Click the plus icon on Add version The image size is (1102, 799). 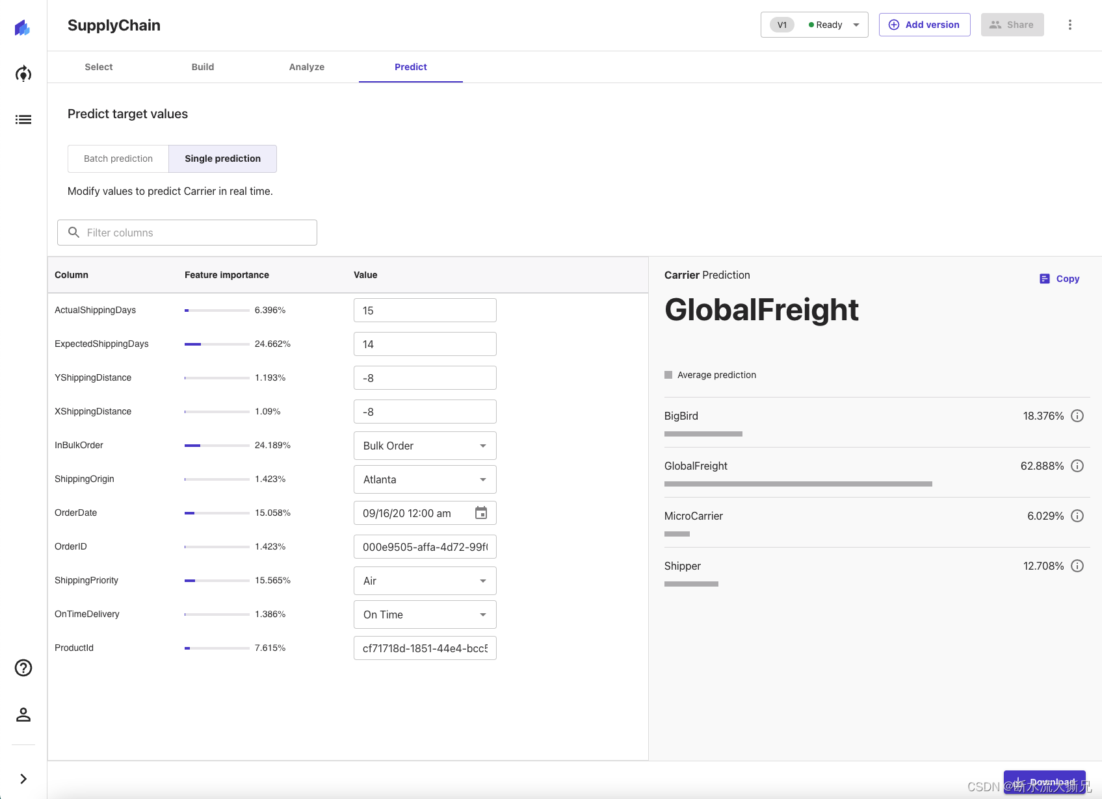(894, 25)
